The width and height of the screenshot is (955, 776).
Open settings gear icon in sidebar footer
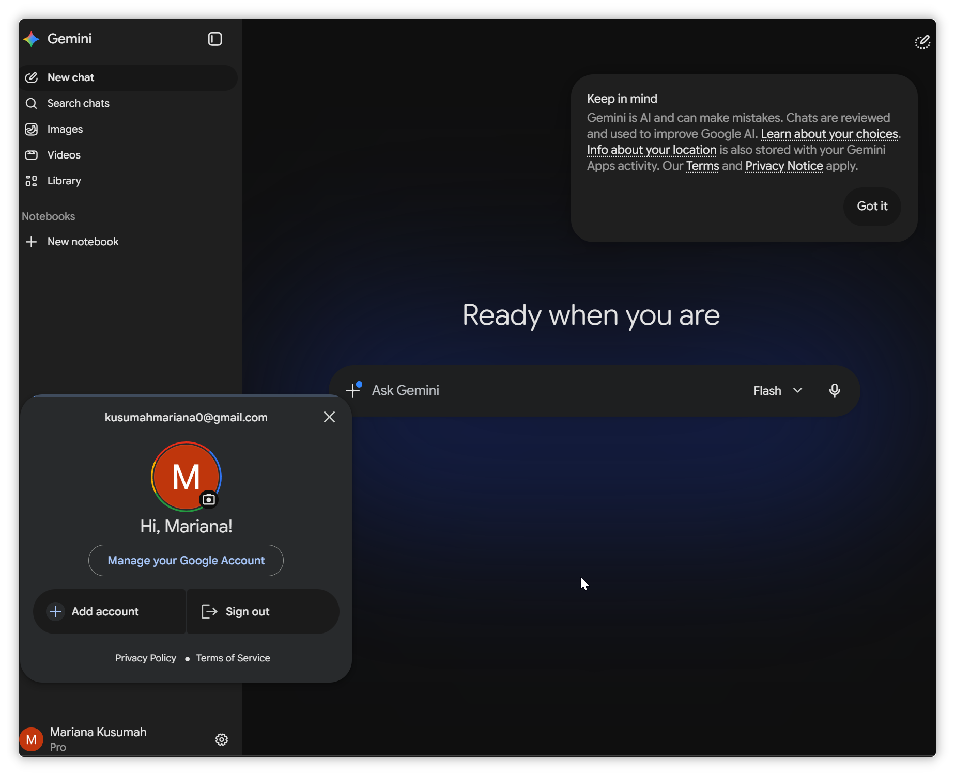coord(222,739)
